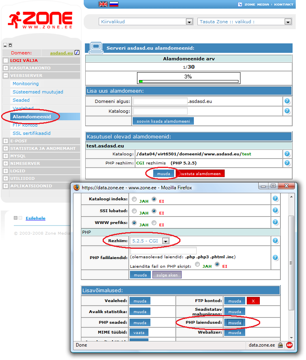Open Monitooring in sidebar
This screenshot has height=360, width=306.
tap(26, 84)
